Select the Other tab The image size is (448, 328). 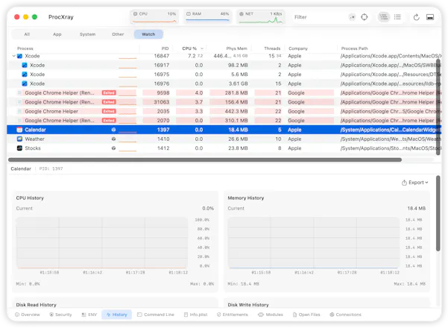click(118, 34)
